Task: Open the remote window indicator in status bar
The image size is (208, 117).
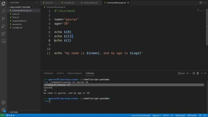Action: pos(2,115)
